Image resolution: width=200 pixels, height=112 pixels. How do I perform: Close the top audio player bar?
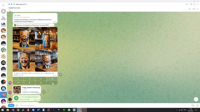pyautogui.click(x=198, y=4)
